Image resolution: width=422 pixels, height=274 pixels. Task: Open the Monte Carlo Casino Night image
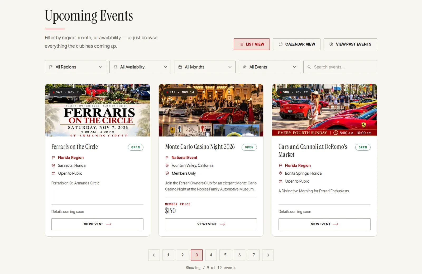click(x=211, y=110)
